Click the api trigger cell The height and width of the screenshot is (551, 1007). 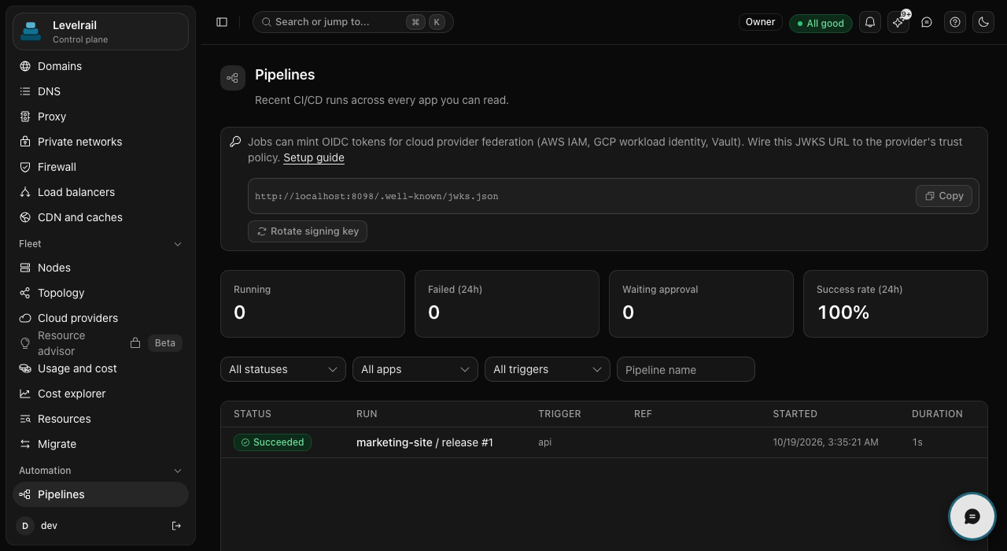[544, 442]
